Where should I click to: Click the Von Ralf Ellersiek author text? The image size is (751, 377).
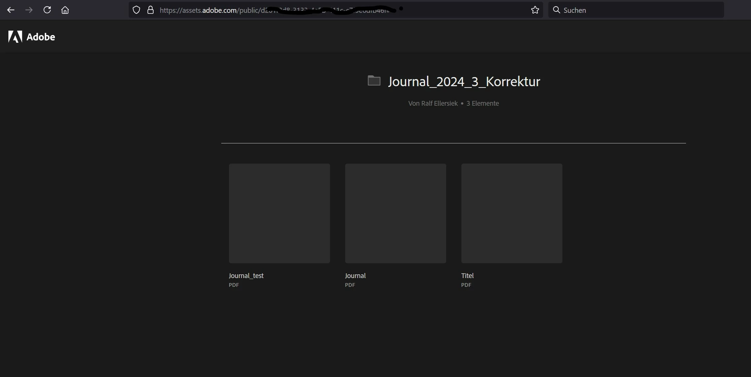point(433,103)
